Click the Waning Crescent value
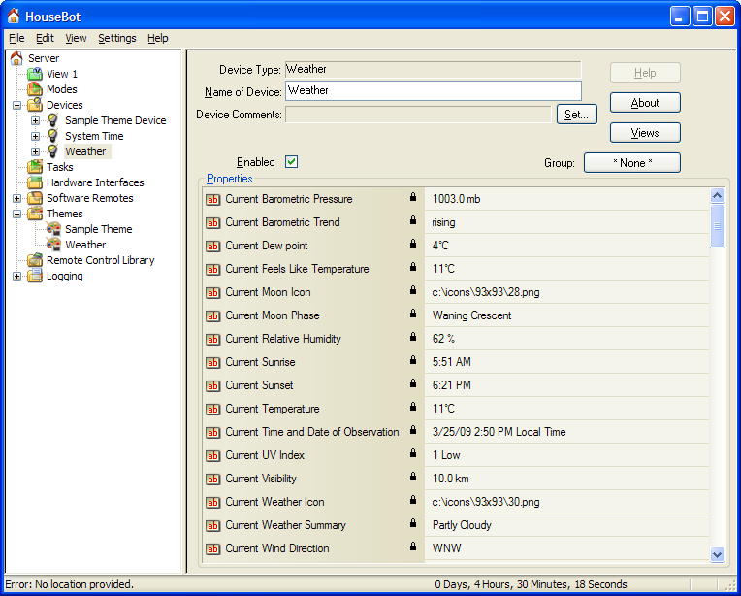 tap(471, 315)
